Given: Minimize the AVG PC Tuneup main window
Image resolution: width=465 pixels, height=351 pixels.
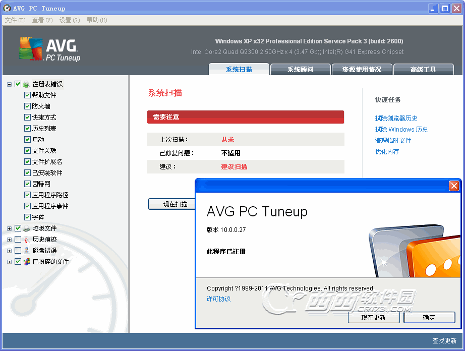Looking at the screenshot, I should [x=433, y=8].
